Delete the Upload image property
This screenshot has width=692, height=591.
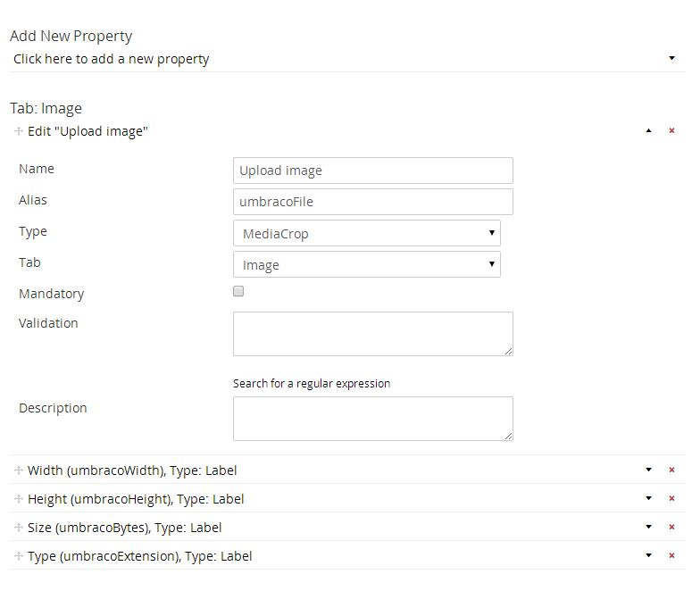tap(671, 131)
